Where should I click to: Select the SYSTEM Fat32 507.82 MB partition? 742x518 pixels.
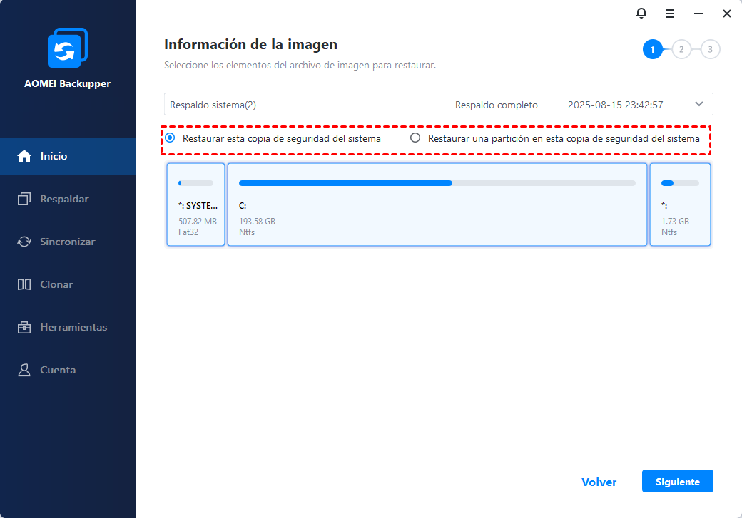[x=195, y=204]
